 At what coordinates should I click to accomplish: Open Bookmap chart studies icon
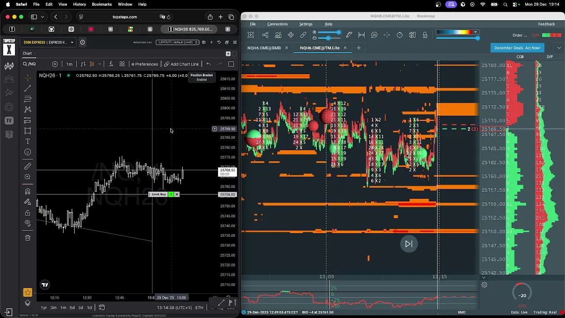pyautogui.click(x=278, y=35)
